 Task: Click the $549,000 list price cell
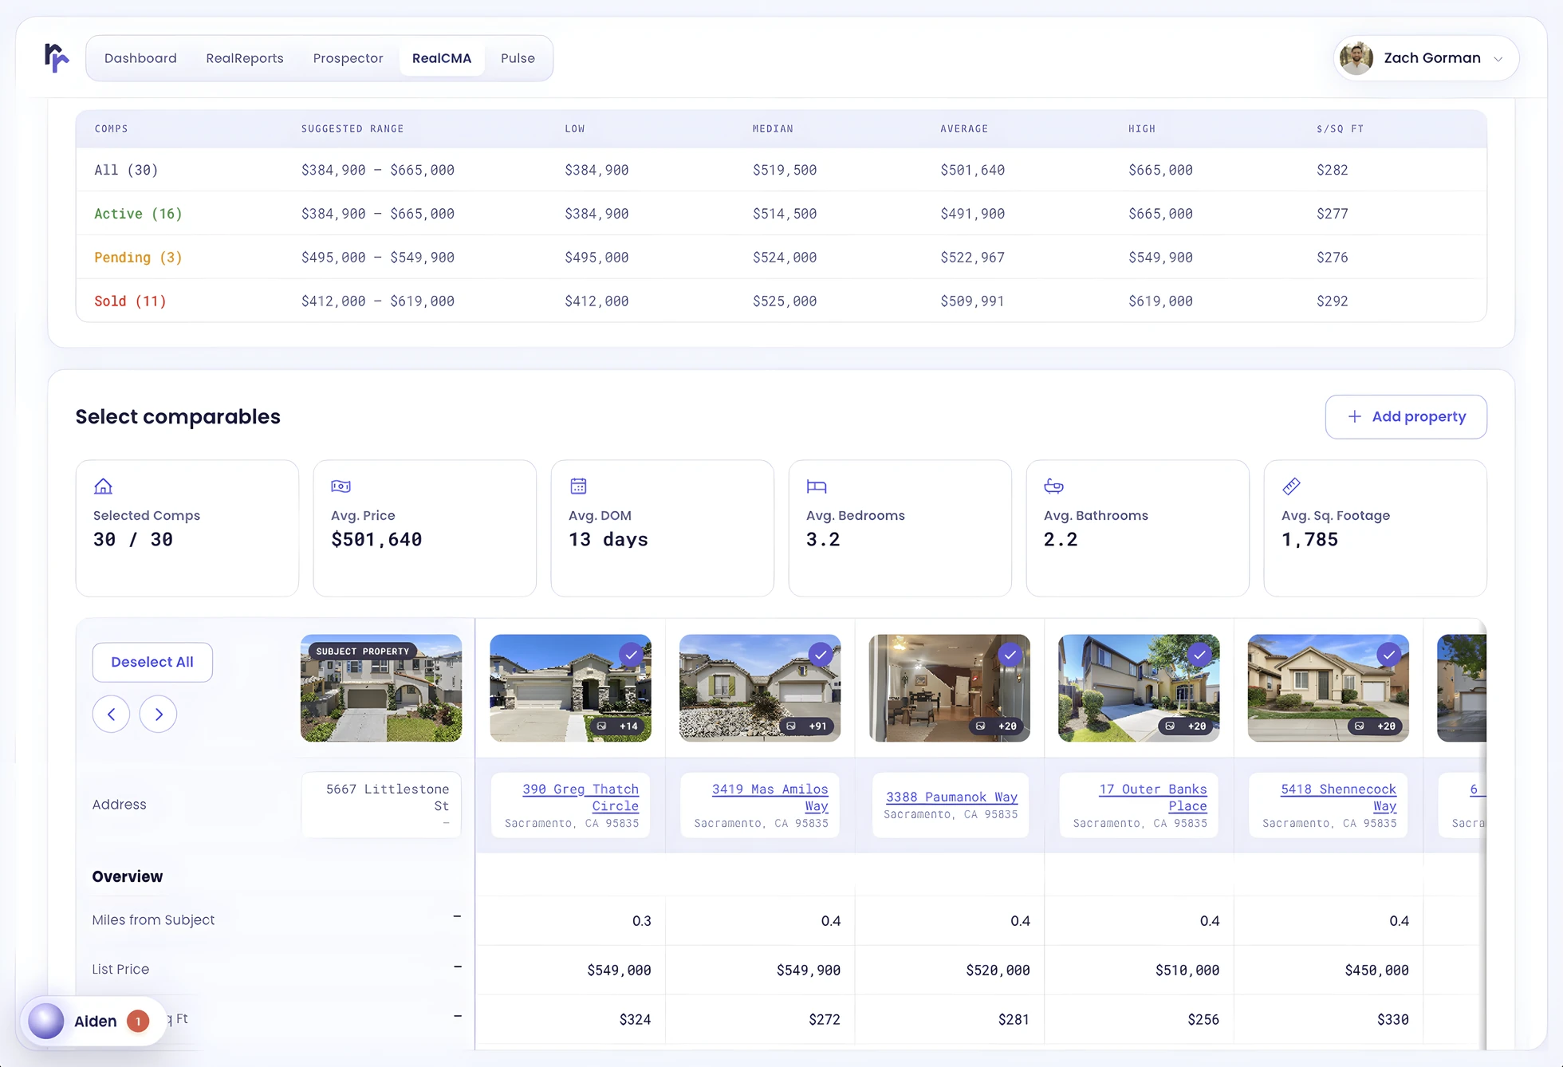point(619,971)
